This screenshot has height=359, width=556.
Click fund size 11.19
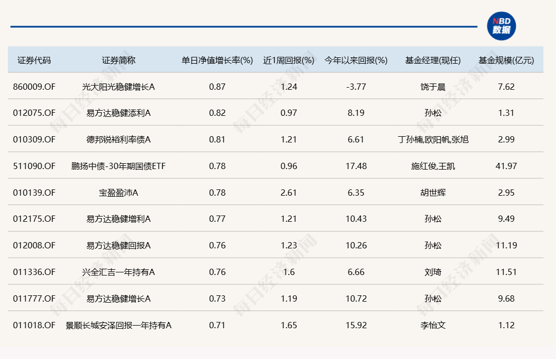[x=506, y=246]
